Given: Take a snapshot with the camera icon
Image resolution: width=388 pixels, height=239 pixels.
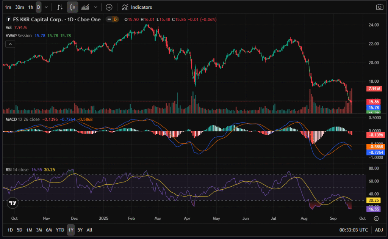Looking at the screenshot, I should (x=379, y=7).
